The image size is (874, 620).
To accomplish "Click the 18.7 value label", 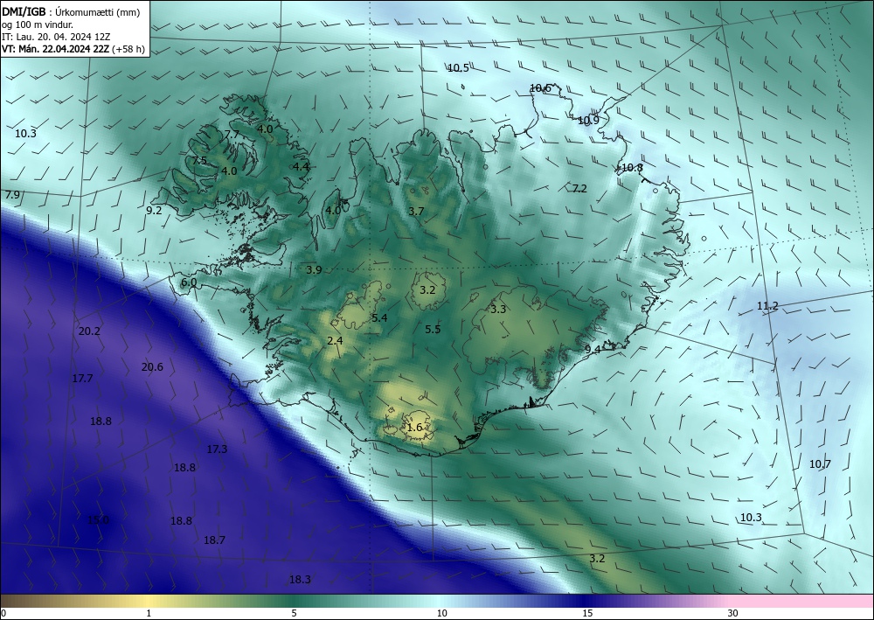I will [x=215, y=540].
